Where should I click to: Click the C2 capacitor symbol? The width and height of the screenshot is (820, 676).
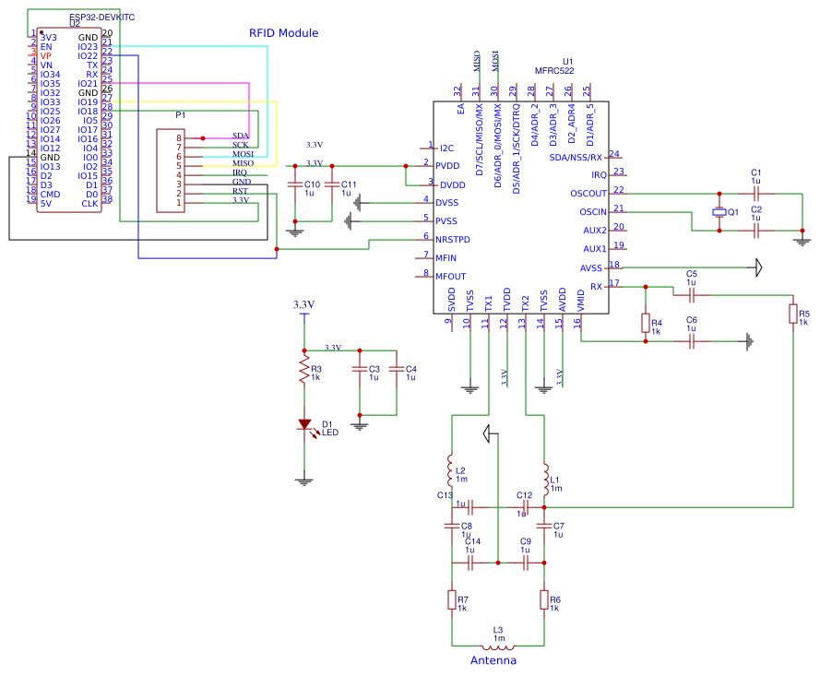pos(756,231)
